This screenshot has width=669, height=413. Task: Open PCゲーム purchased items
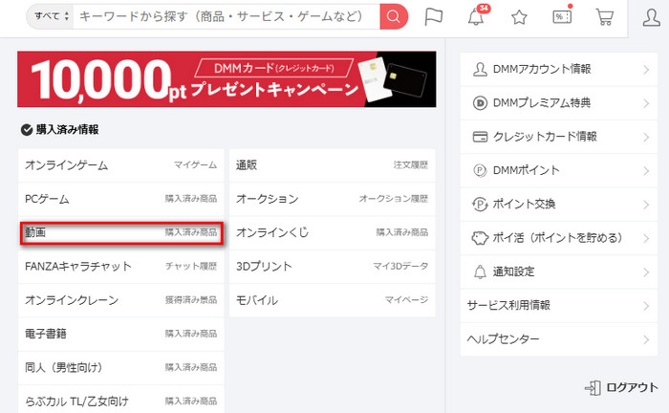[x=121, y=199]
